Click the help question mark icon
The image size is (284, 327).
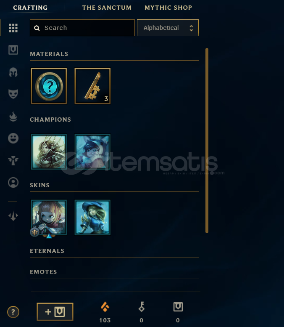point(13,312)
